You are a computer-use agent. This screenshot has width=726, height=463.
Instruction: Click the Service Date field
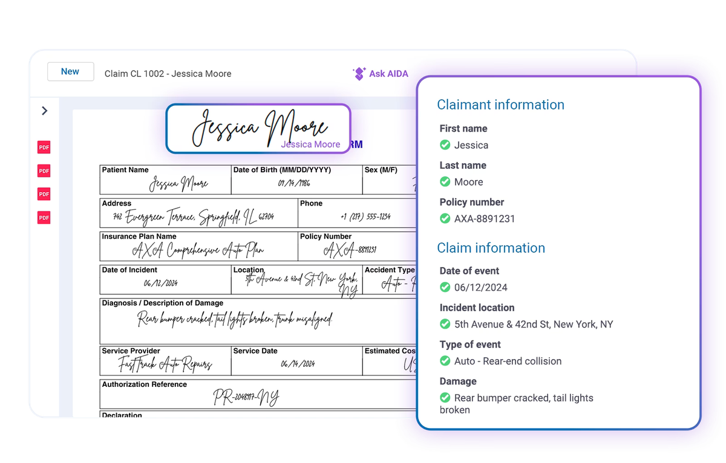pos(297,361)
